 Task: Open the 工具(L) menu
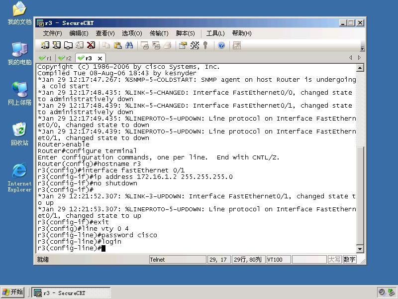[215, 33]
